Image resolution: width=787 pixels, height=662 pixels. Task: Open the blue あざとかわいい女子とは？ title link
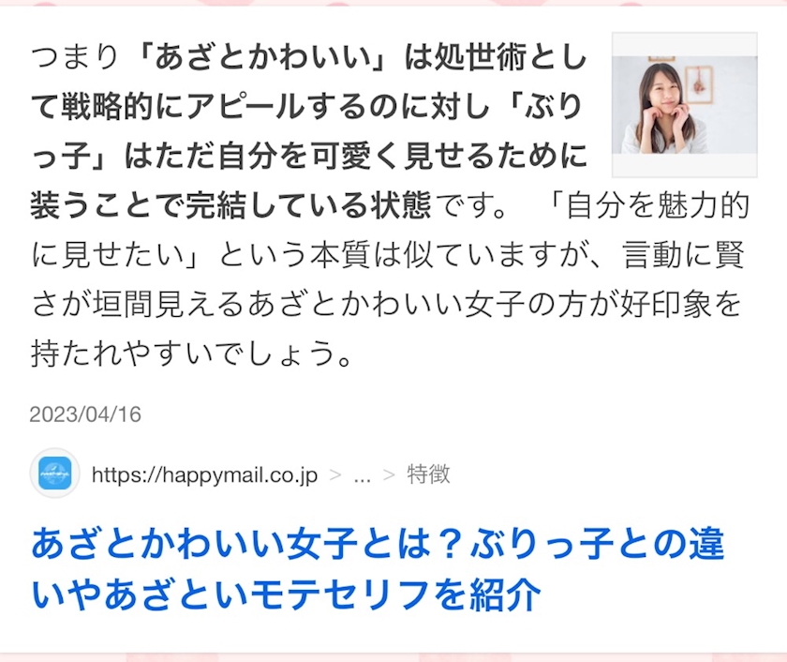click(378, 568)
